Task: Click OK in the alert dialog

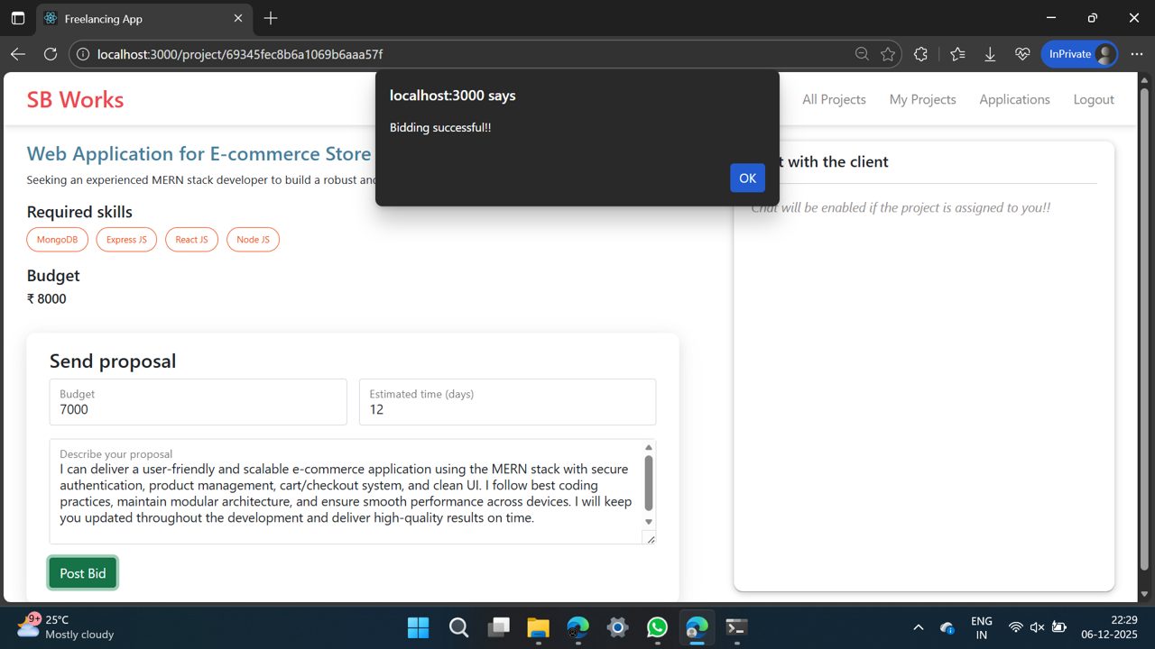Action: coord(747,178)
